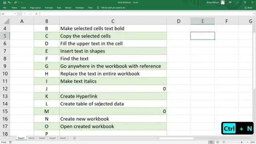This screenshot has width=256, height=144.
Task: Open the Name Box dropdown arrow
Action: 15,14
